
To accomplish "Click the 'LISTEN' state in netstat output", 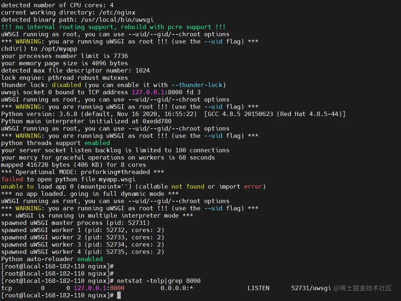I will tap(259, 288).
